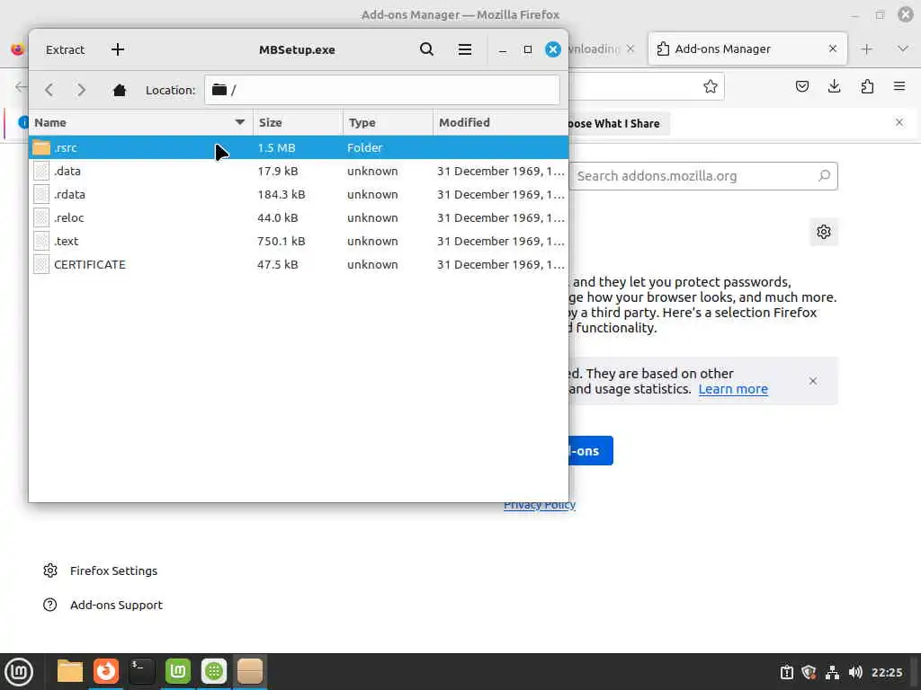Switch to the Add-ons Manager tab in Firefox
921x690 pixels.
click(x=747, y=49)
